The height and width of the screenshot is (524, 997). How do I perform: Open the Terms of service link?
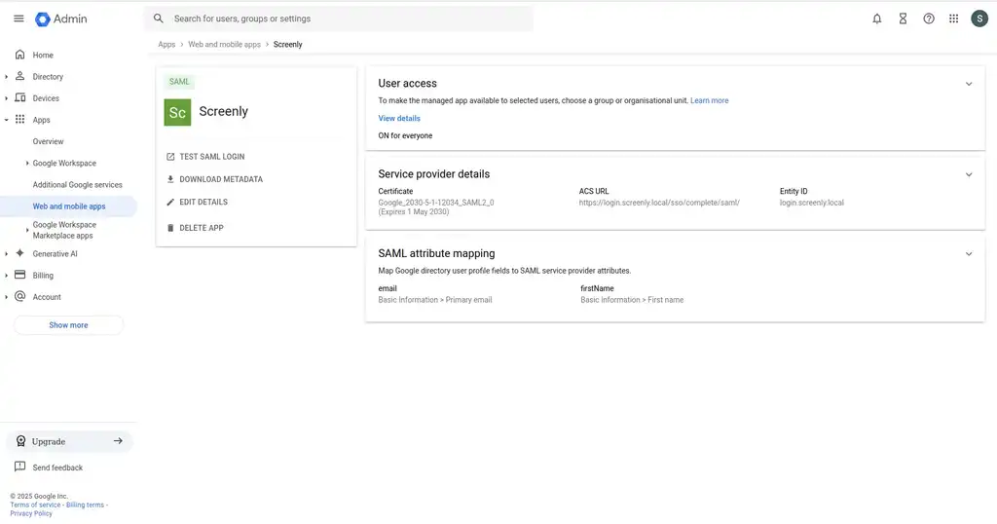35,505
